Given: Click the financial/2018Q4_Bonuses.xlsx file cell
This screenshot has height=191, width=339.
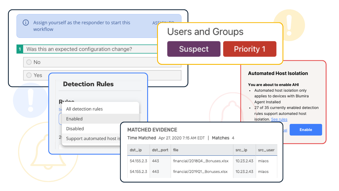Looking at the screenshot, I should (x=200, y=161).
